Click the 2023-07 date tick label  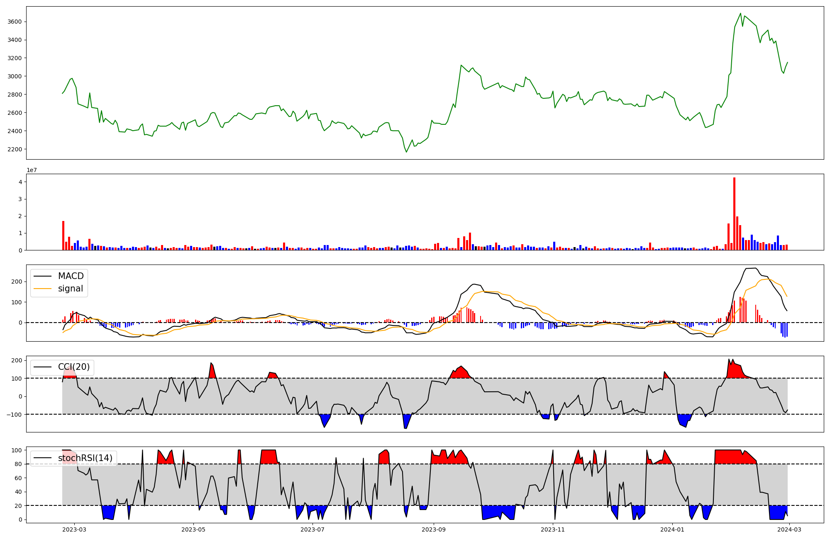(312, 529)
